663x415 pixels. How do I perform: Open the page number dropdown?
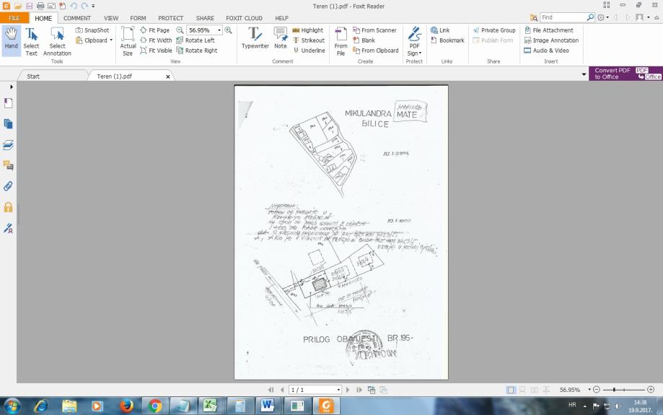(x=338, y=390)
